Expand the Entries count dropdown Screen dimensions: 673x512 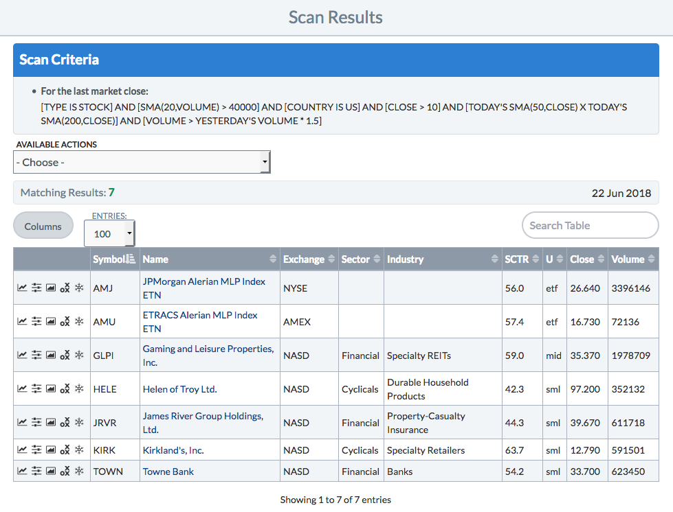pyautogui.click(x=109, y=234)
